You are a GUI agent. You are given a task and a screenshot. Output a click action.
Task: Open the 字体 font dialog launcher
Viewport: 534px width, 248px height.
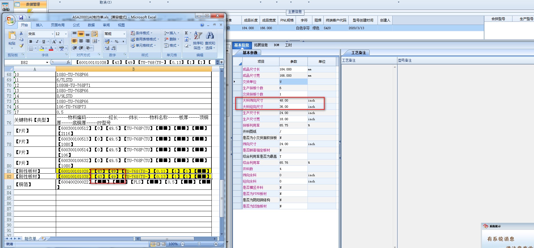coord(67,55)
